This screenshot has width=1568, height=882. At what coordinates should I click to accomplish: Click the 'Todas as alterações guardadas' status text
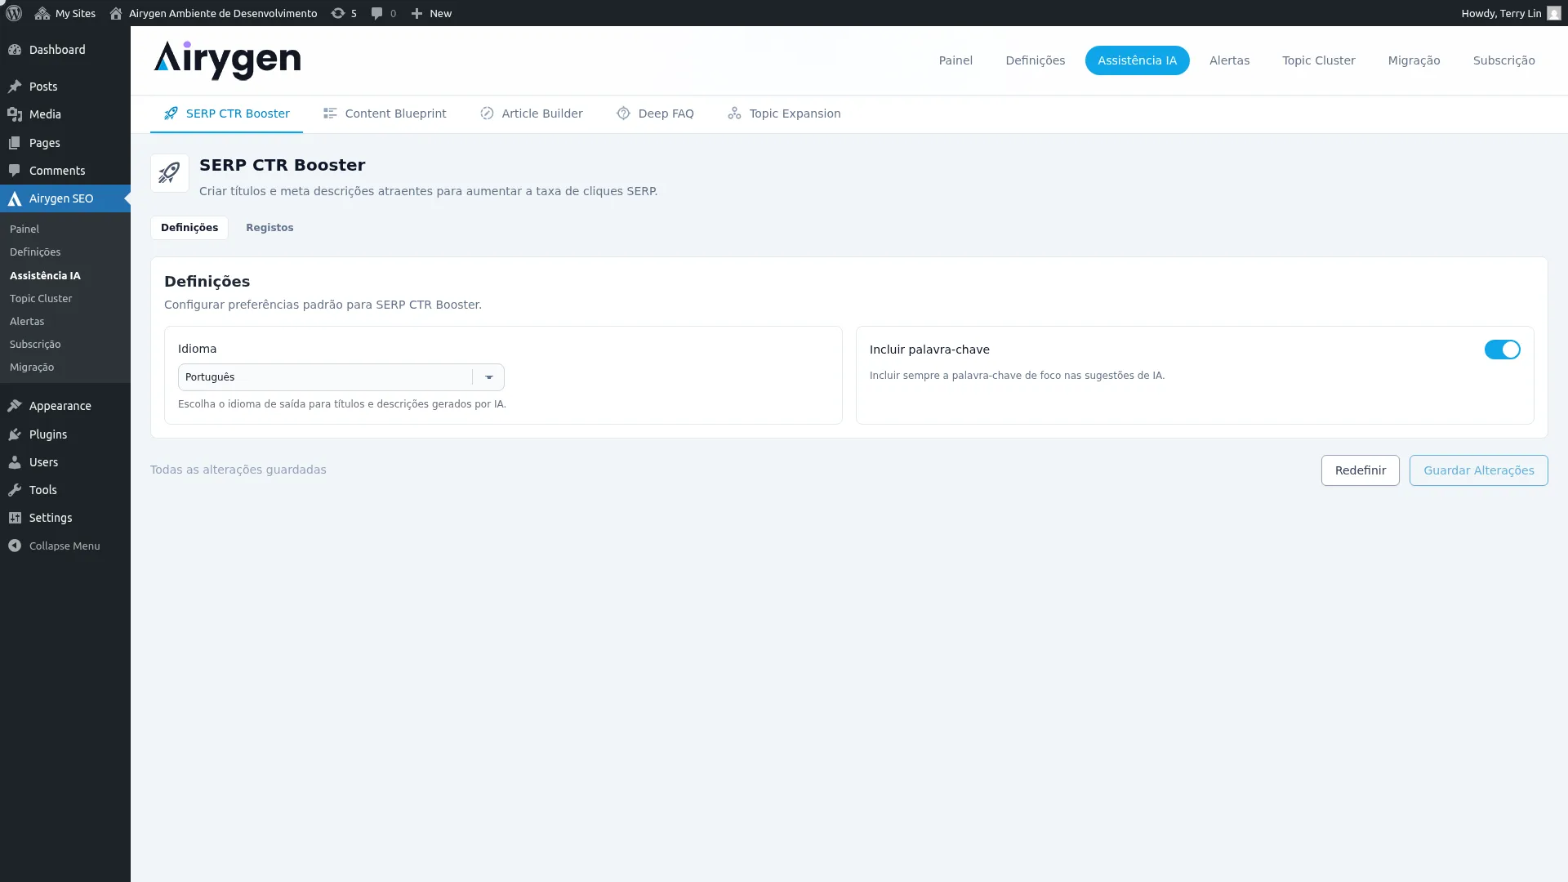(x=238, y=470)
